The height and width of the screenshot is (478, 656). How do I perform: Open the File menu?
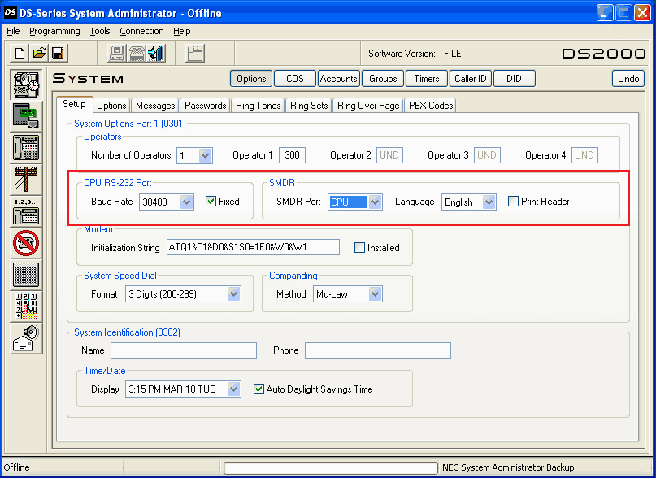click(x=13, y=31)
